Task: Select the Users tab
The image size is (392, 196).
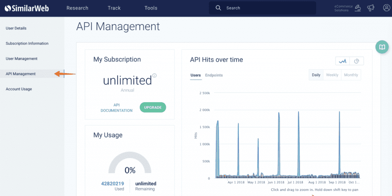Action: click(x=196, y=75)
